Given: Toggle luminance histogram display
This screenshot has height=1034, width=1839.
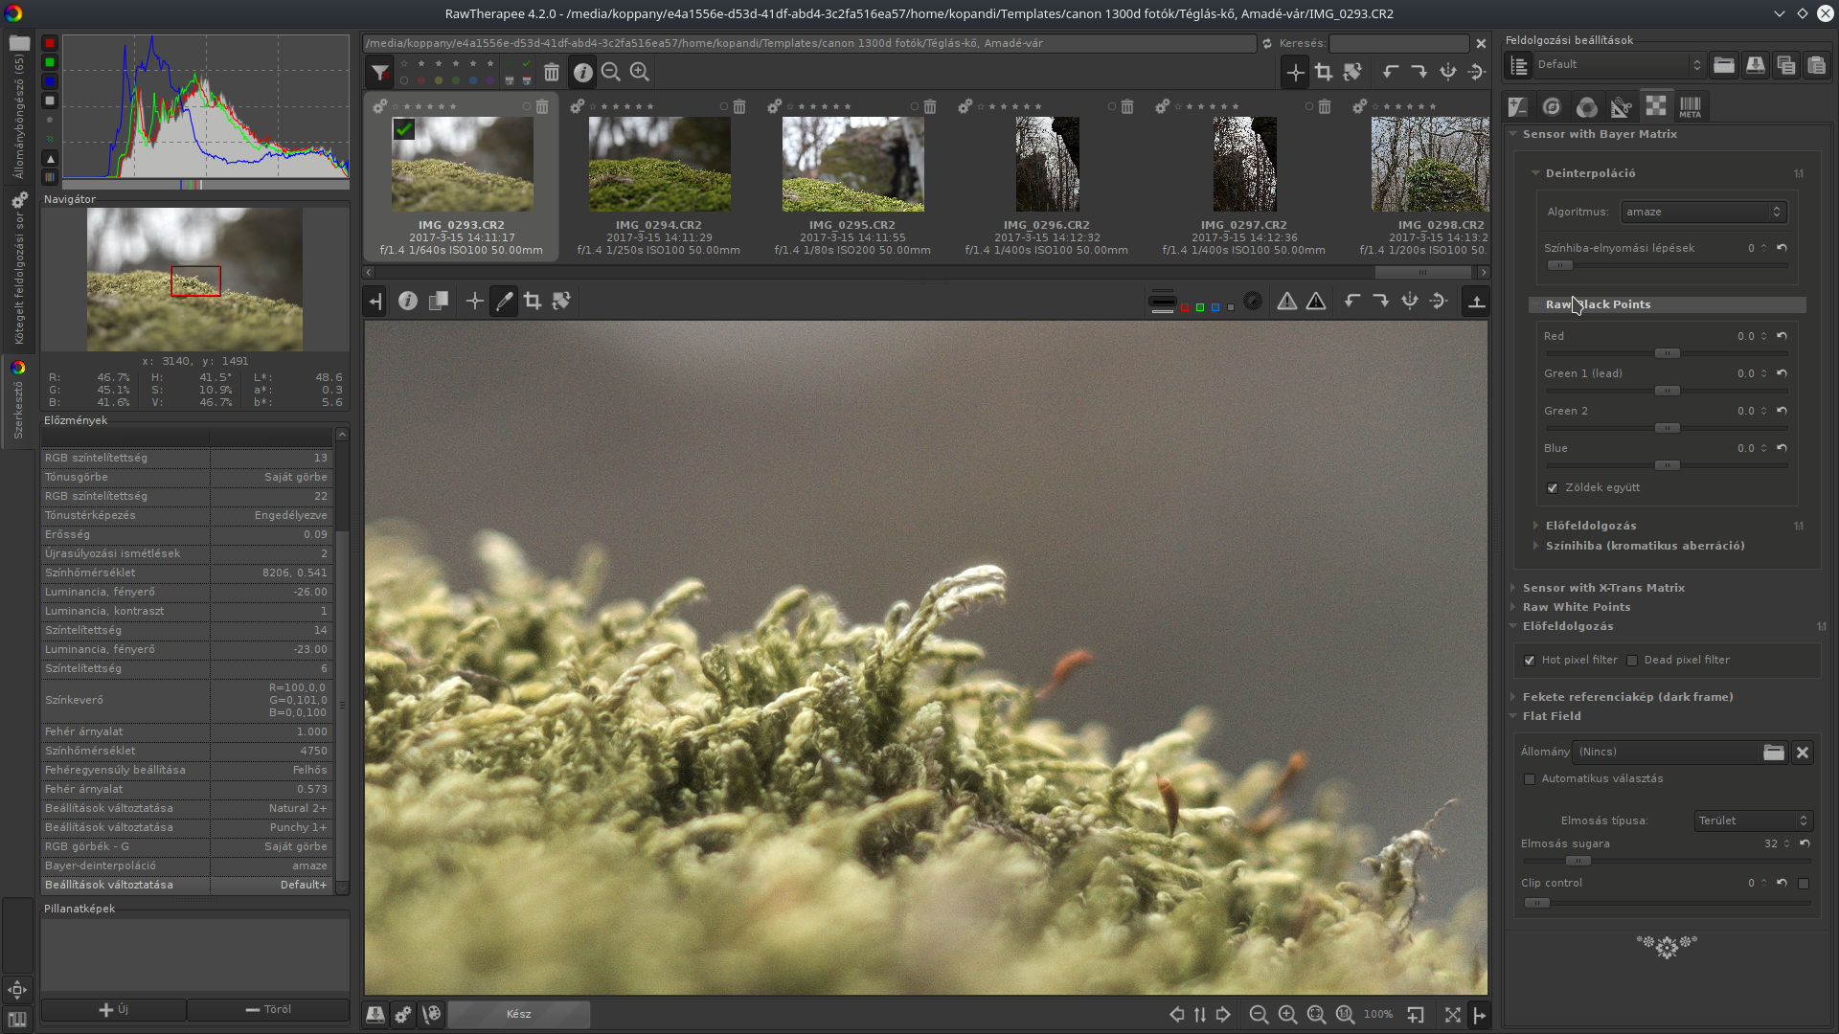Looking at the screenshot, I should pos(50,101).
